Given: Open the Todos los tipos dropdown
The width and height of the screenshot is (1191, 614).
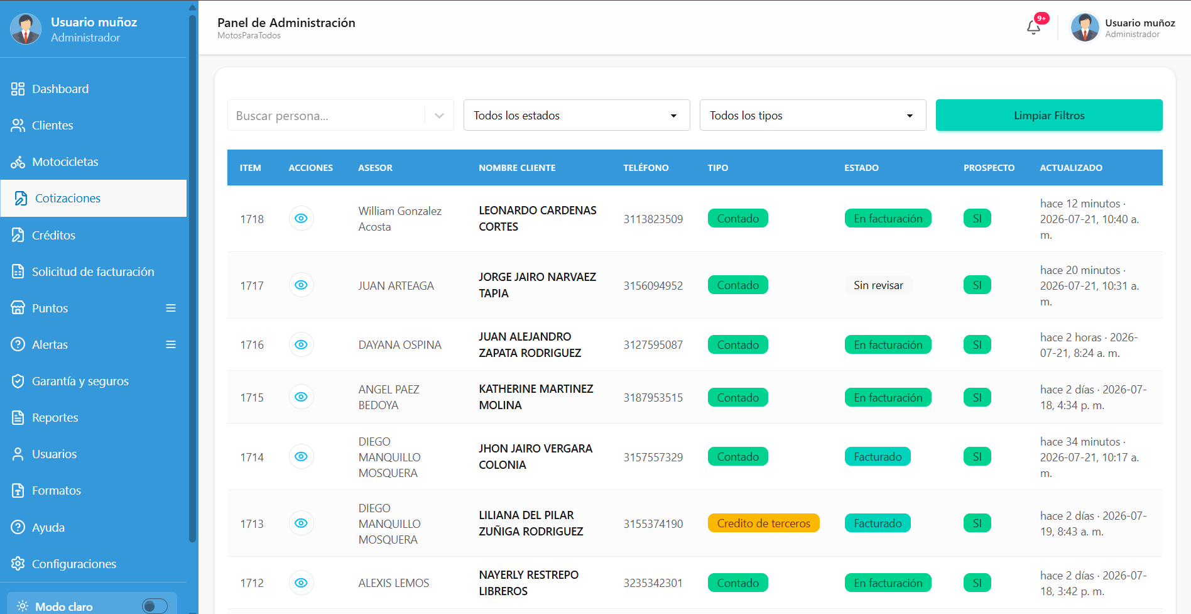Looking at the screenshot, I should click(x=813, y=115).
